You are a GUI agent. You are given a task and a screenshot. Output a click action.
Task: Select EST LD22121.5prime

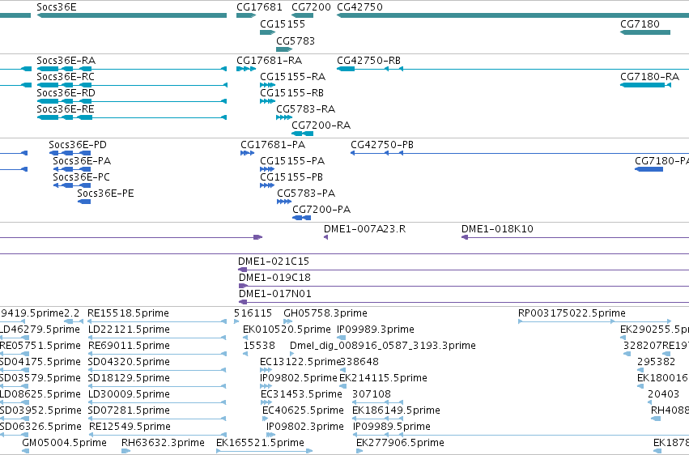(x=157, y=338)
